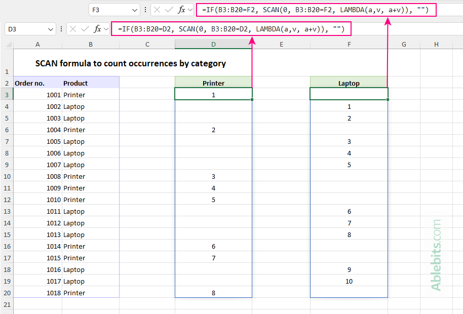This screenshot has width=463, height=314.
Task: Expand the dropdown next to fx in F3 bar
Action: coord(190,10)
